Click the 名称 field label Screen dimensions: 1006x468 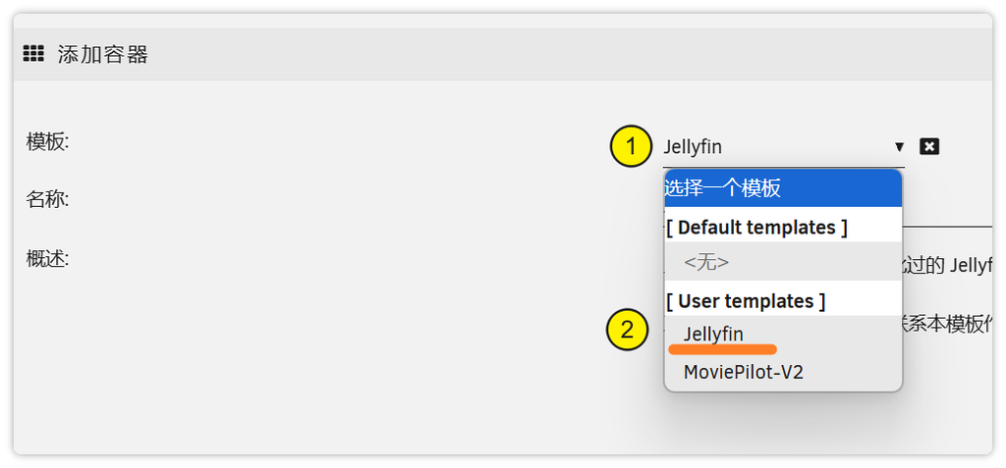click(x=47, y=200)
